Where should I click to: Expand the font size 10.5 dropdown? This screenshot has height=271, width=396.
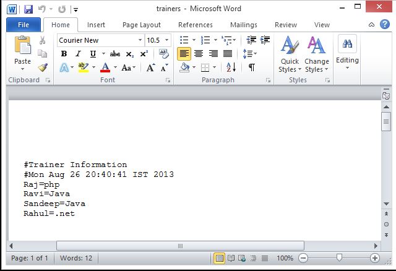[166, 40]
